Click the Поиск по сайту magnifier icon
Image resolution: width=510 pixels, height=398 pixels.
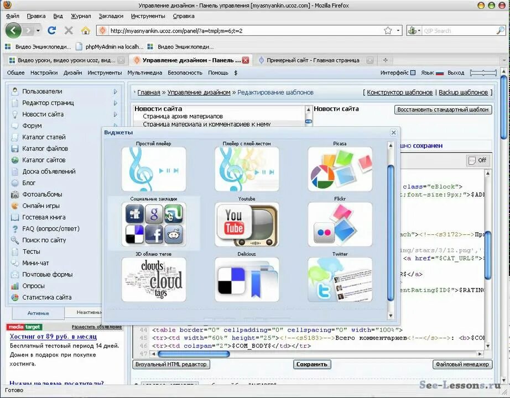(x=14, y=240)
